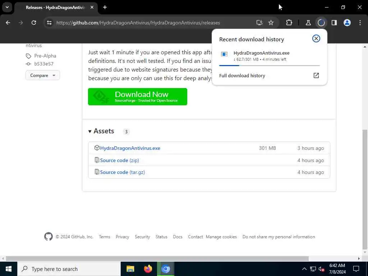Click the horizontal scrollbar thumb
The width and height of the screenshot is (368, 276).
[157, 259]
